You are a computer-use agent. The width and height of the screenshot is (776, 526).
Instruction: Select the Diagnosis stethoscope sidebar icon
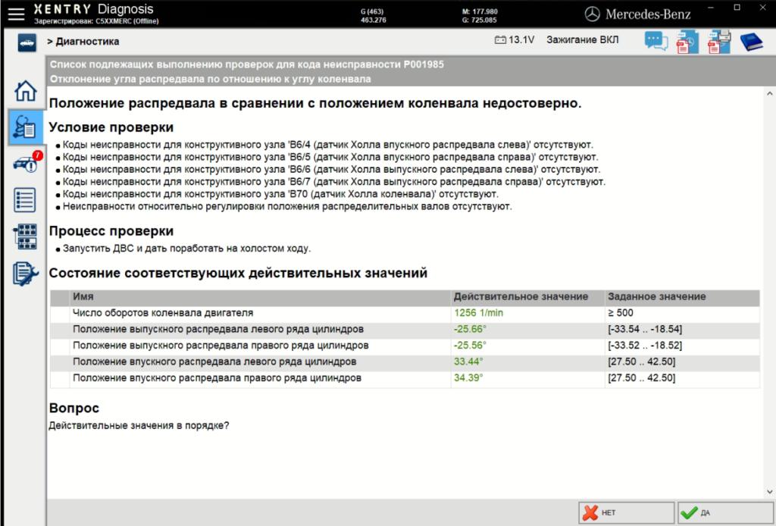tap(26, 127)
